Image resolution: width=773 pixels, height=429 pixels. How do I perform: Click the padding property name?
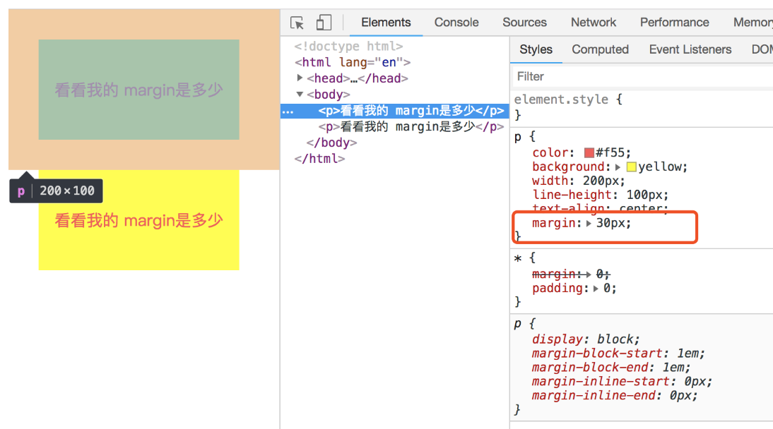pyautogui.click(x=557, y=288)
